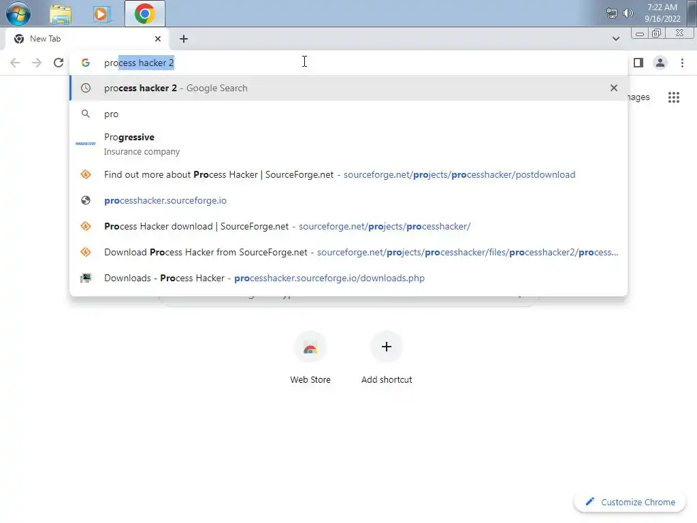The width and height of the screenshot is (697, 523).
Task: Open the profile avatar button
Action: click(660, 63)
